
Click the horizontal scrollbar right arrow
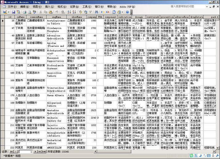pyautogui.click(x=214, y=152)
